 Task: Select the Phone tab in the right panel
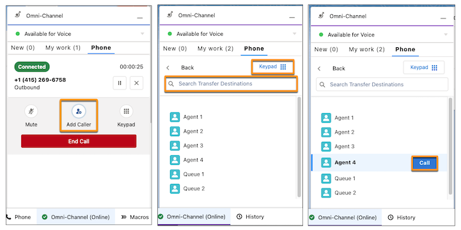(405, 49)
